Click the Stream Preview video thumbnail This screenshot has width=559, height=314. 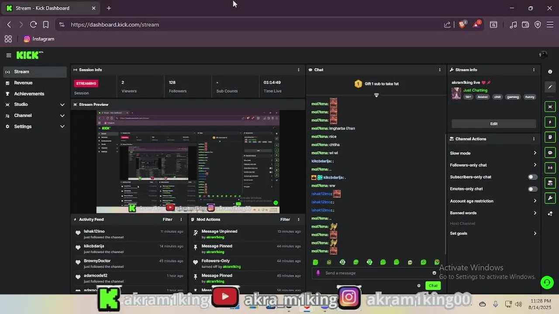pyautogui.click(x=188, y=161)
